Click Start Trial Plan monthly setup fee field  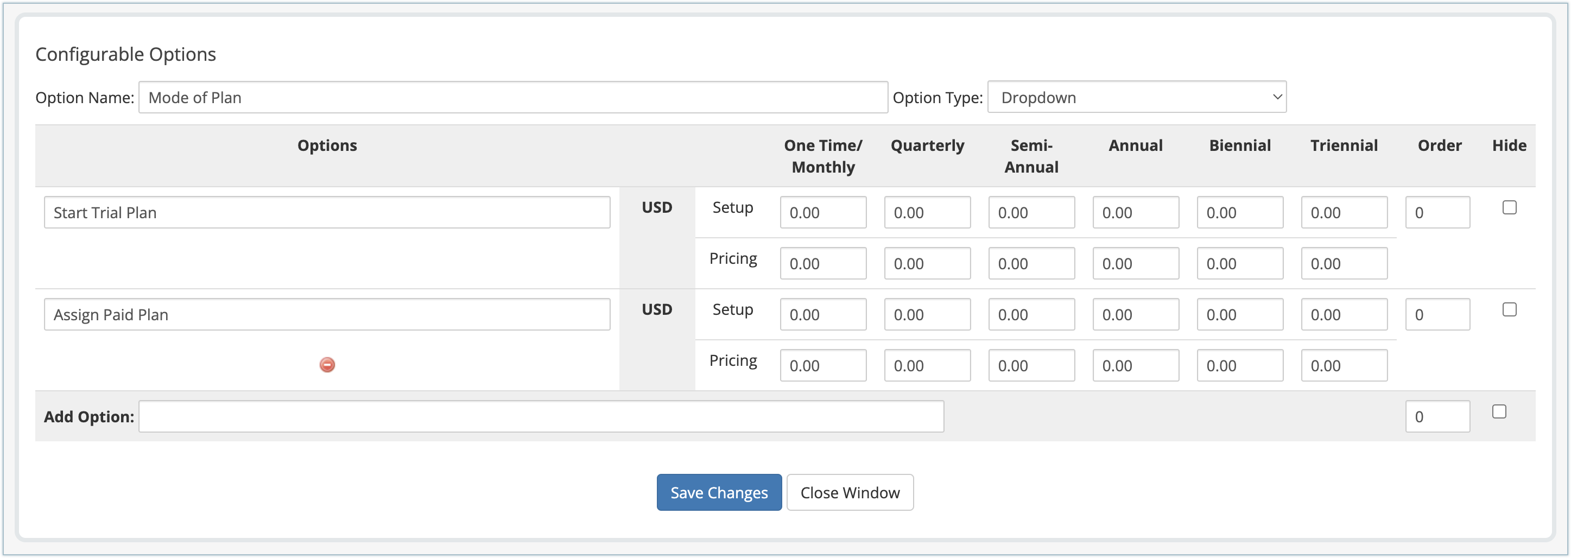point(823,212)
